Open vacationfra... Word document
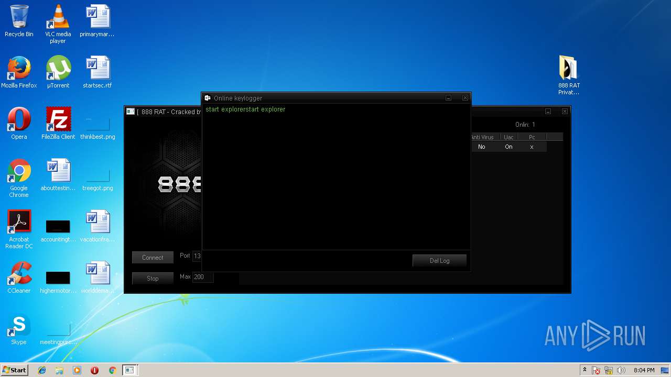The image size is (671, 377). tap(98, 226)
